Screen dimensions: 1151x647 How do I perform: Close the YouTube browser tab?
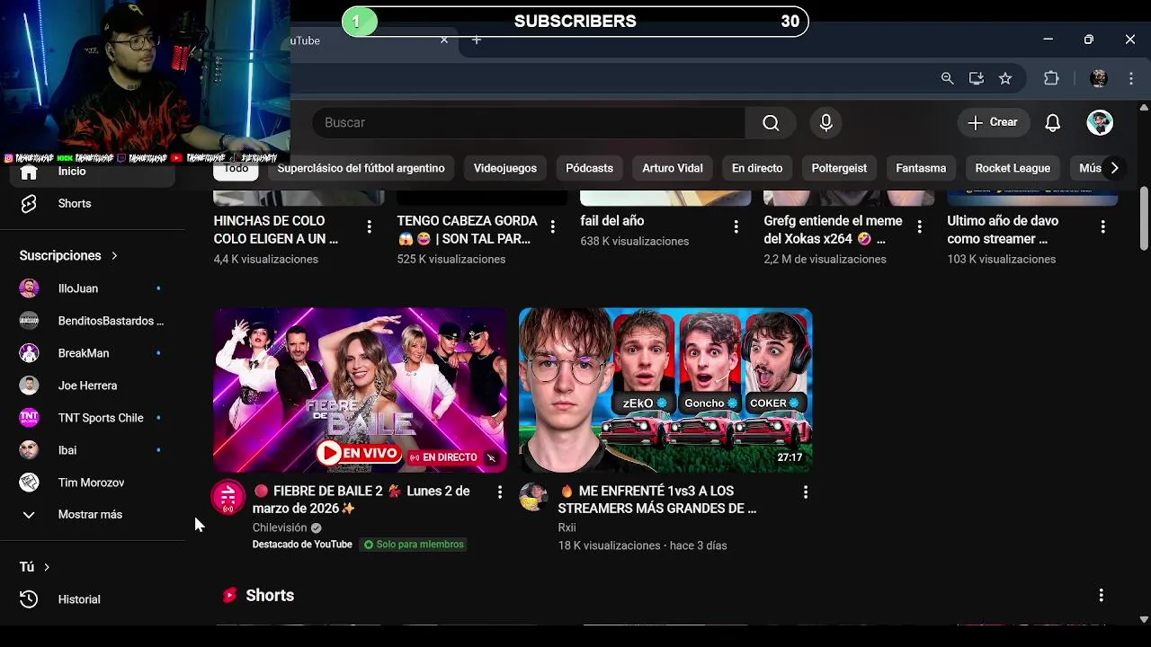click(443, 40)
